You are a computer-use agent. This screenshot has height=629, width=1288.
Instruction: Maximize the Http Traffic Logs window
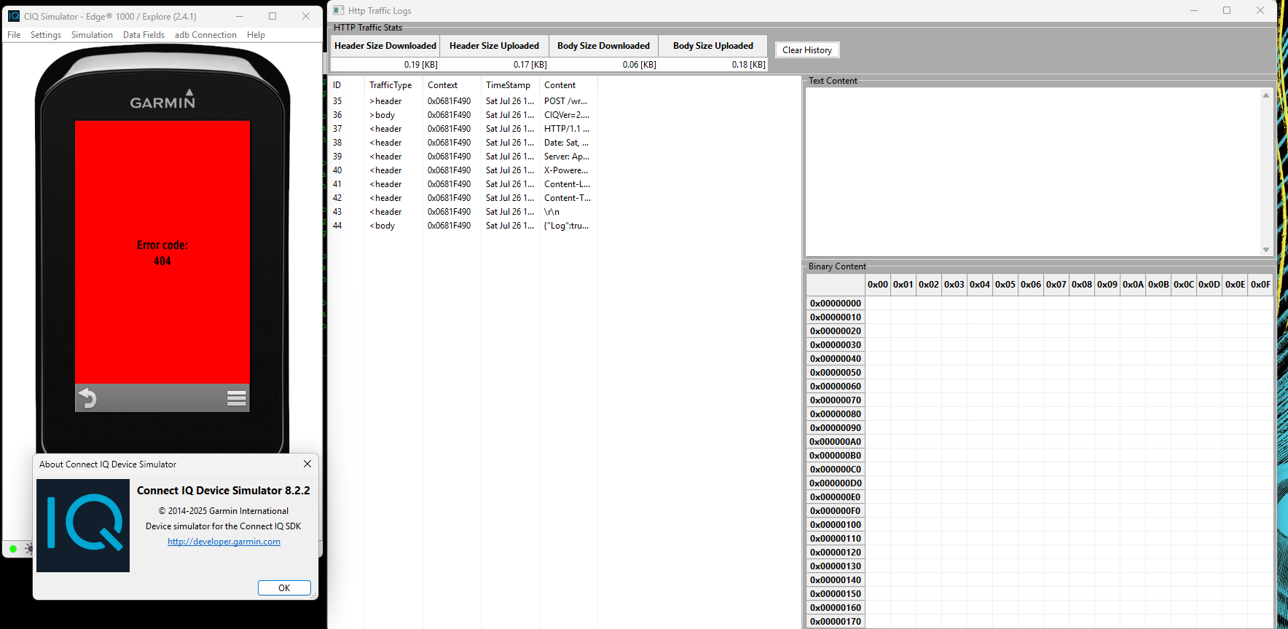click(1227, 10)
